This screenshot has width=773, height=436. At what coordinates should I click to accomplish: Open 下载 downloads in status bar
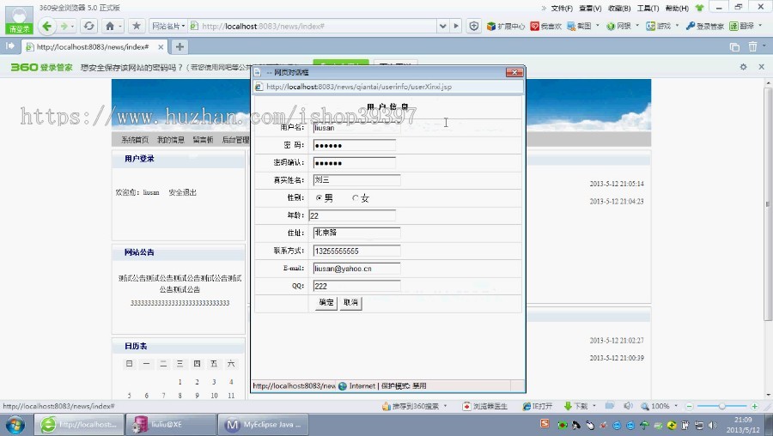pos(575,407)
